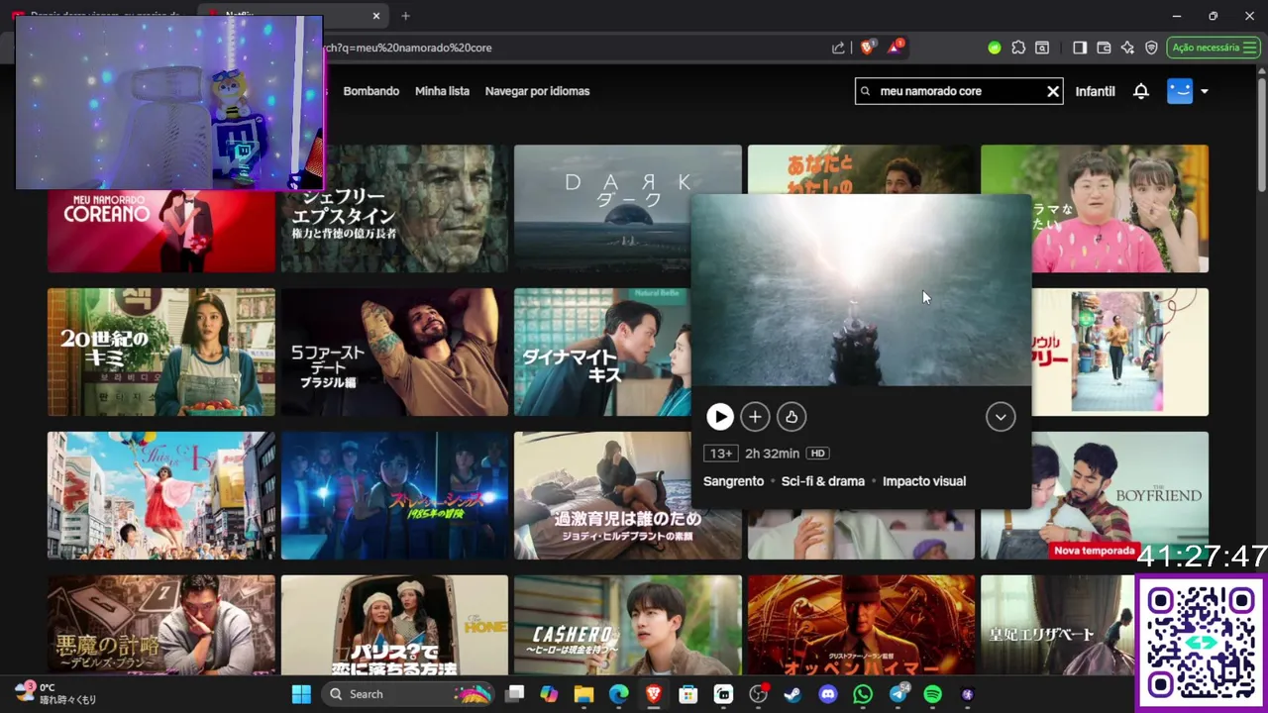Clear the Netflix search field
Viewport: 1268px width, 713px height.
tap(1053, 91)
